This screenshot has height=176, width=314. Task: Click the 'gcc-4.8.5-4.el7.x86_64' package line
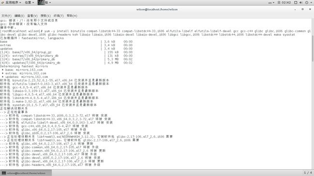tap(44, 88)
